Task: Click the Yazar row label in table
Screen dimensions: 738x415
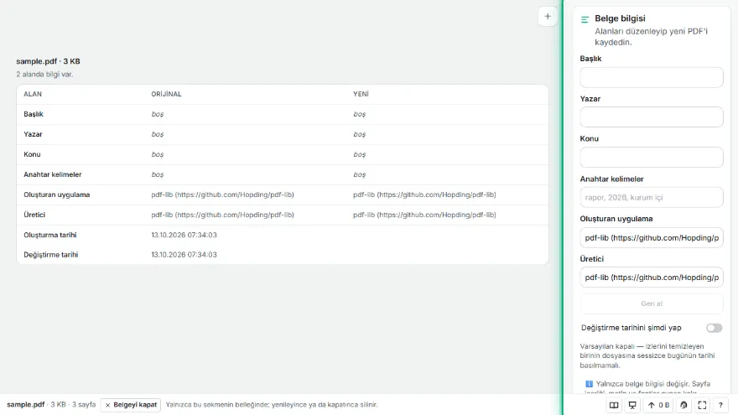Action: pos(33,134)
